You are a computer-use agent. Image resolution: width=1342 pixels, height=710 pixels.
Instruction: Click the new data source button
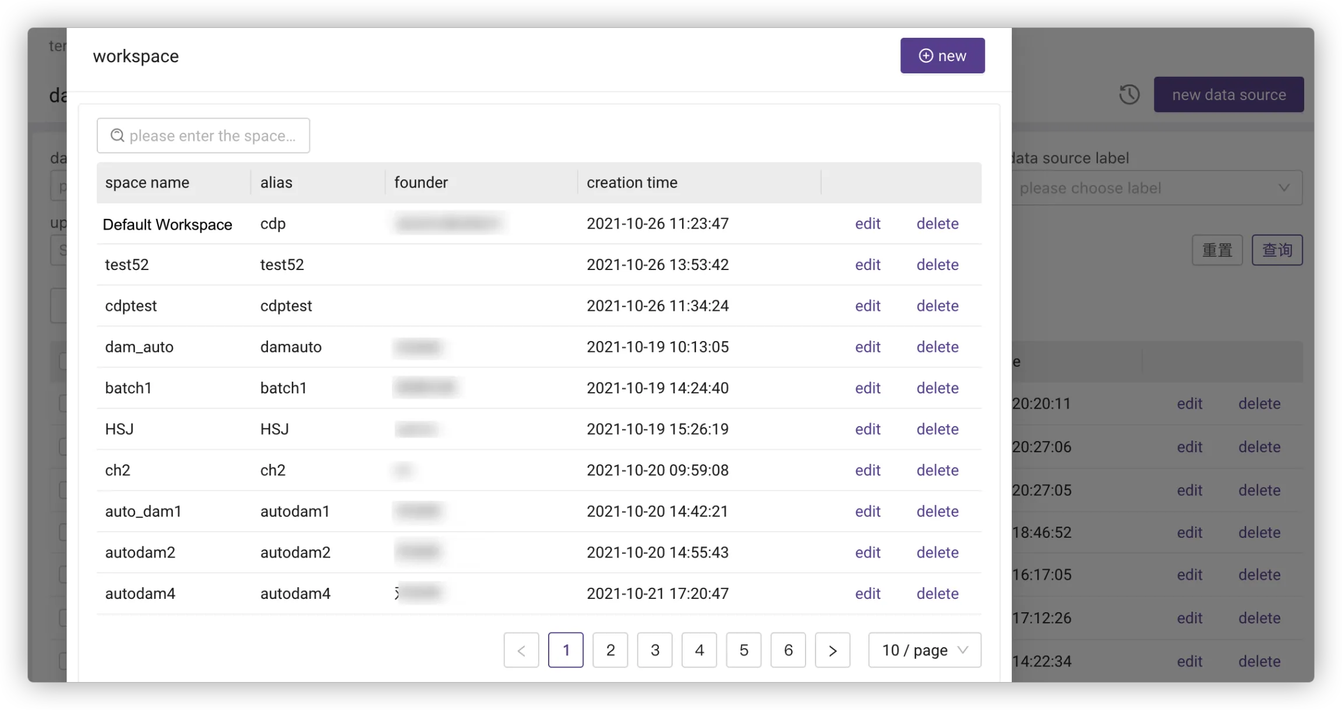(x=1228, y=94)
